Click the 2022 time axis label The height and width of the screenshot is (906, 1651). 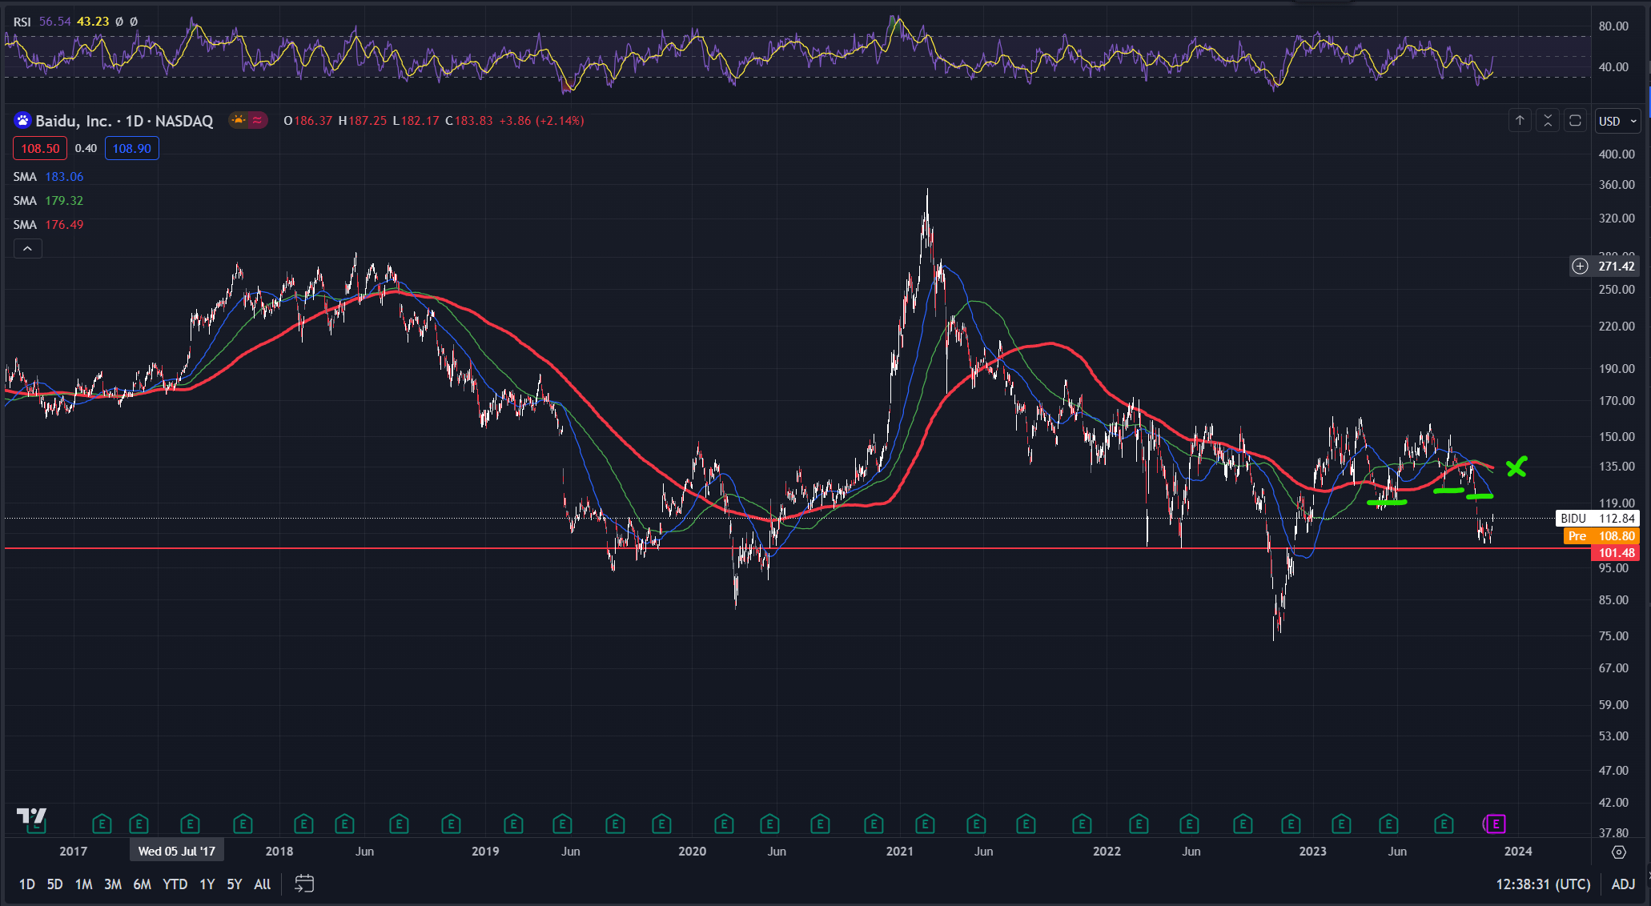coord(1107,852)
